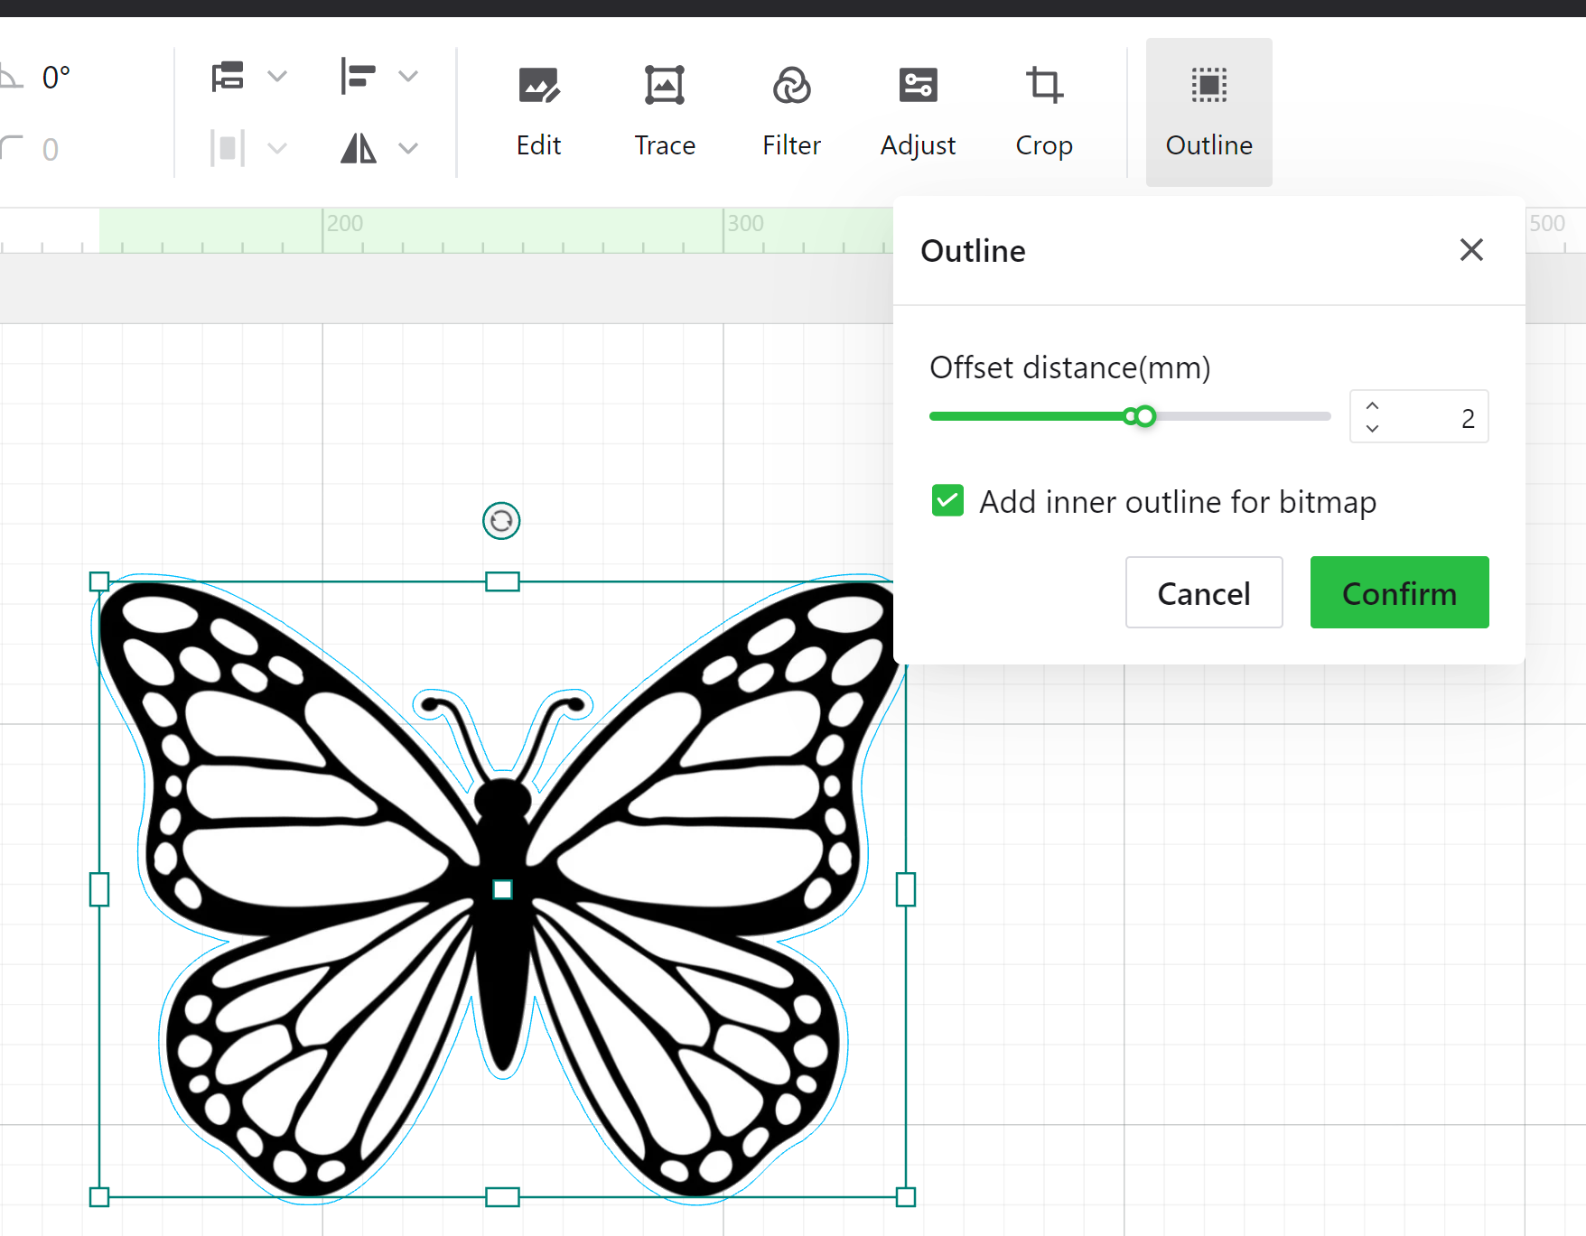Expand the layer arrangement dropdown arrow
The height and width of the screenshot is (1236, 1586).
tap(278, 77)
